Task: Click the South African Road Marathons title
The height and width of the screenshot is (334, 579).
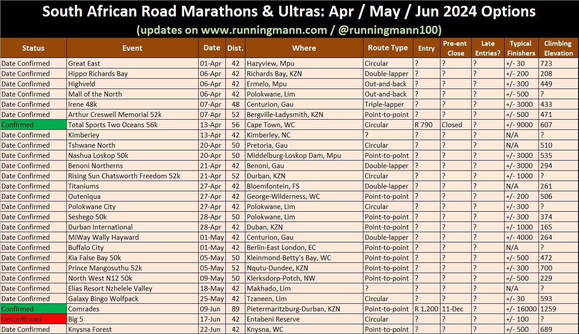Action: 289,12
